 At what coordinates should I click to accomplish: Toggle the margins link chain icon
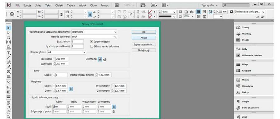click(71, 89)
